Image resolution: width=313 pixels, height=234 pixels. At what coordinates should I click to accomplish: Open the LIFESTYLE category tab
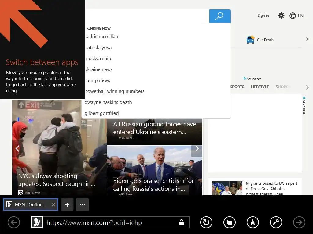260,87
